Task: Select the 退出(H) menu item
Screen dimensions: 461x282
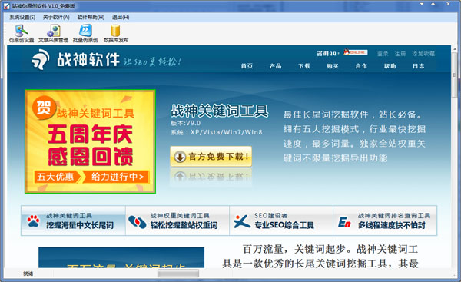Action: (121, 18)
